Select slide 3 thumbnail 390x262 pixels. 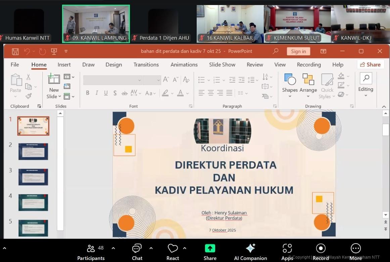point(33,177)
